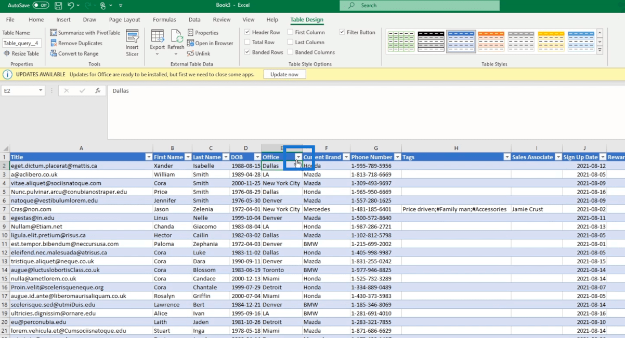Click the Undo arrow icon

(71, 6)
